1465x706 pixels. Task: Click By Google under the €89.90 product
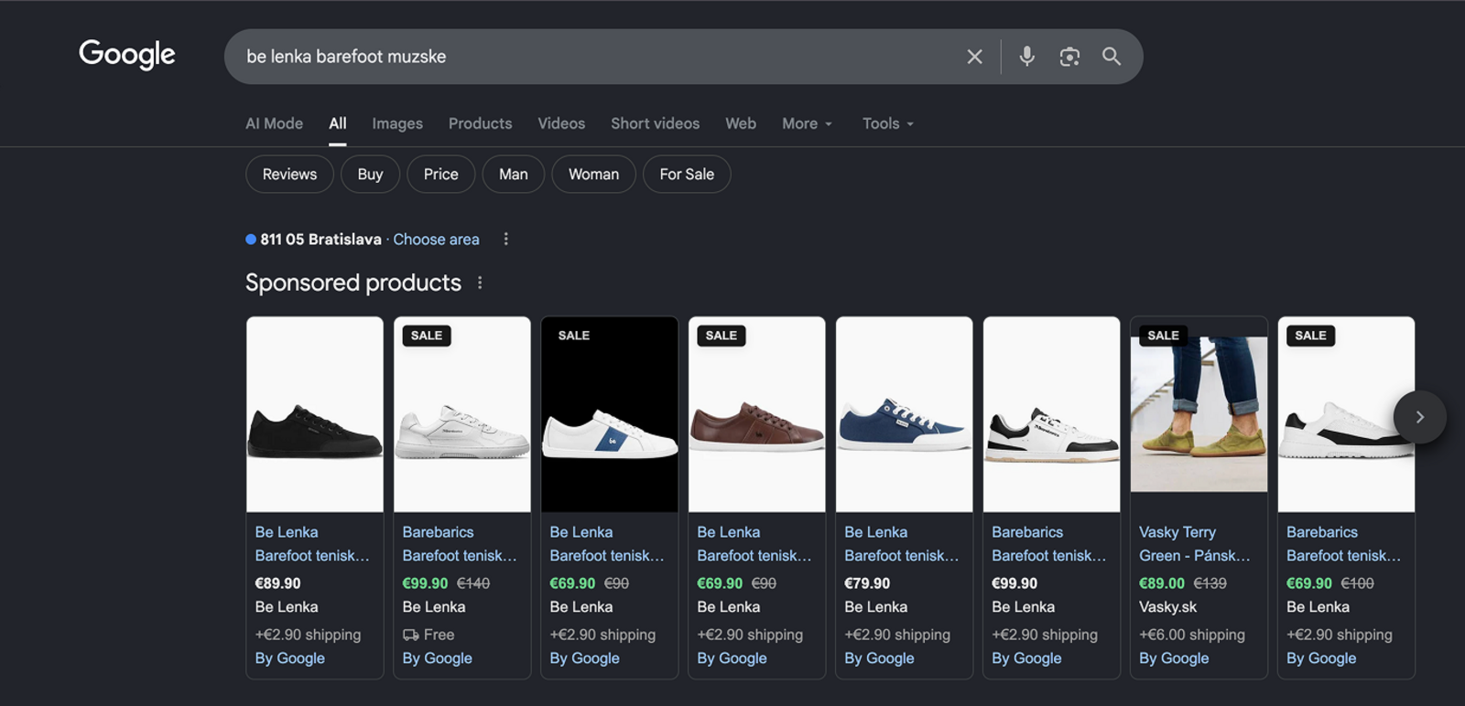(x=289, y=658)
